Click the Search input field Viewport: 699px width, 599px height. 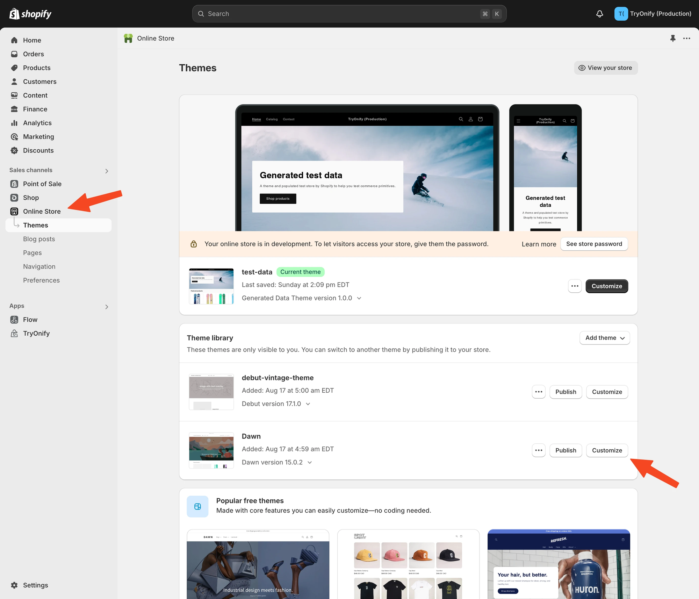(349, 14)
